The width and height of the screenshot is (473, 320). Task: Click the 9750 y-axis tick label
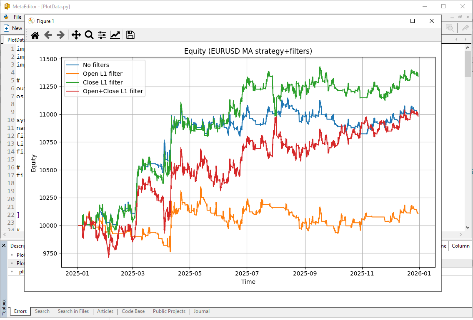pos(50,253)
